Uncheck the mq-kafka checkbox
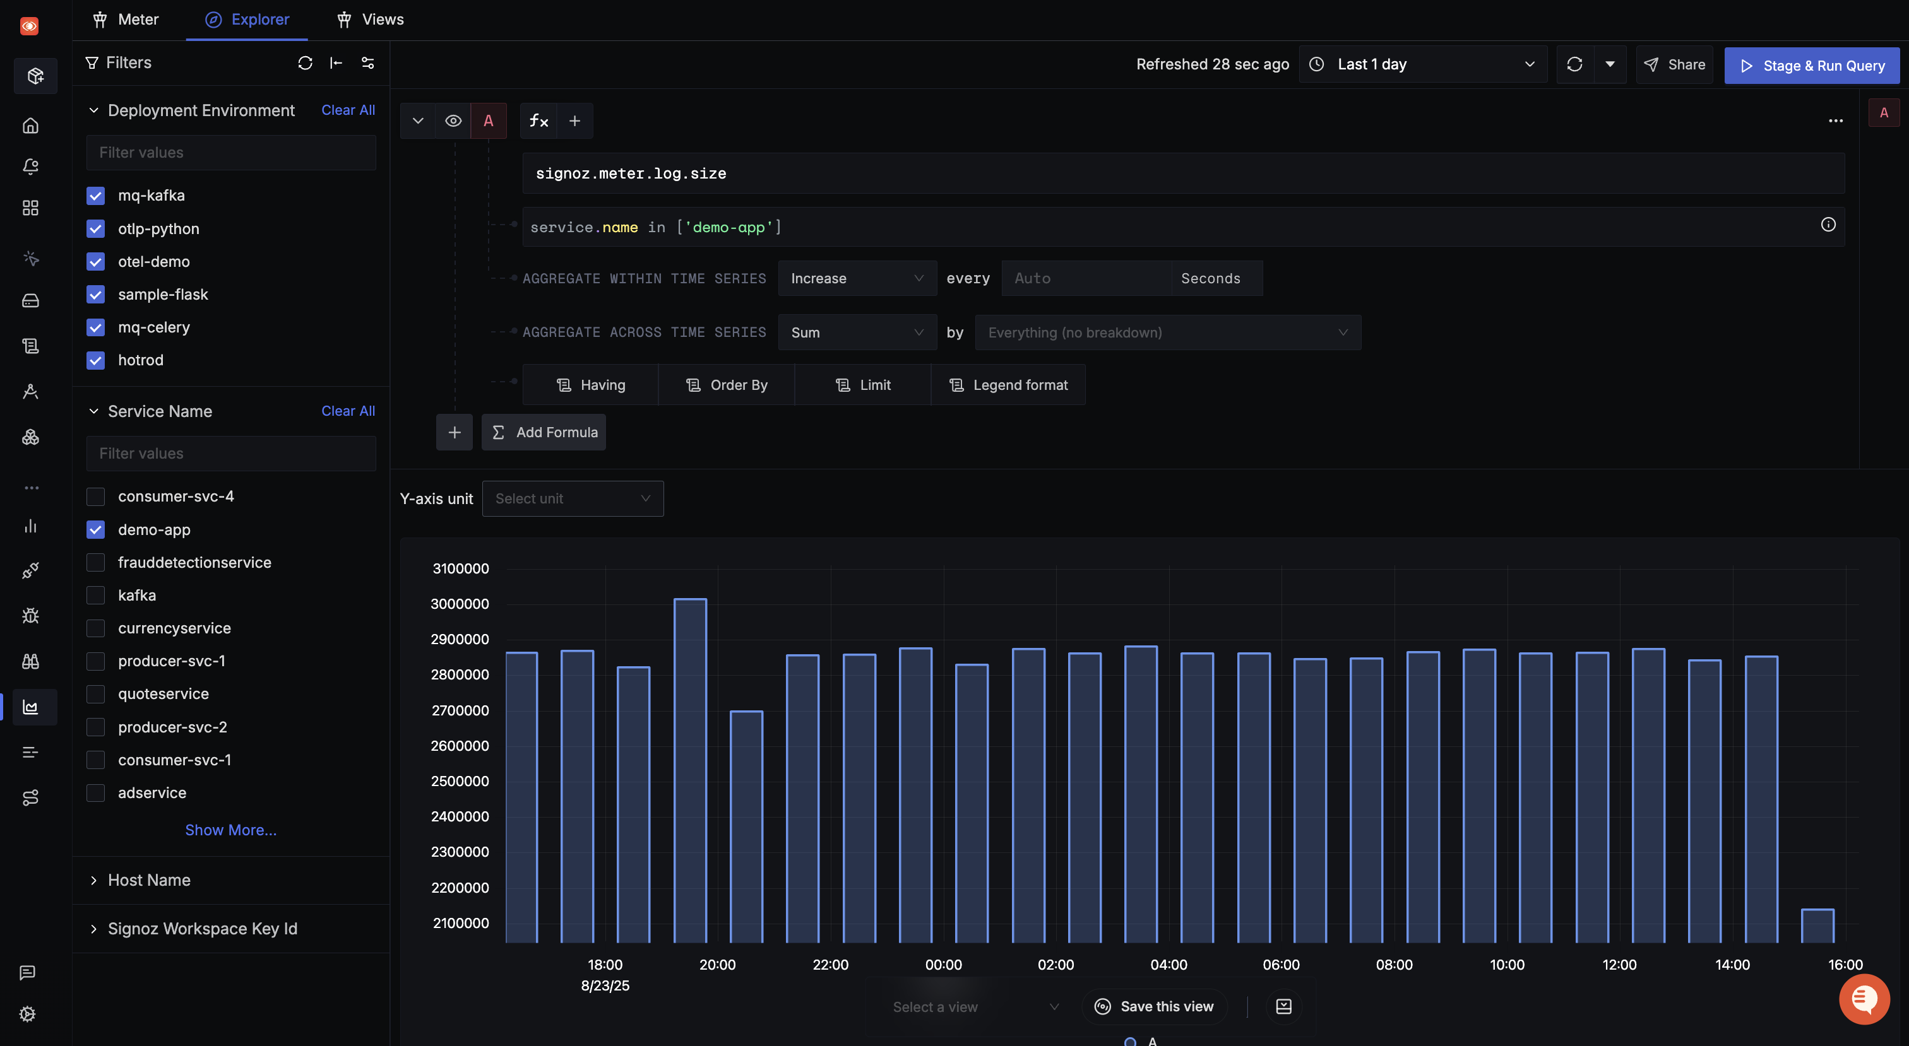 [95, 196]
